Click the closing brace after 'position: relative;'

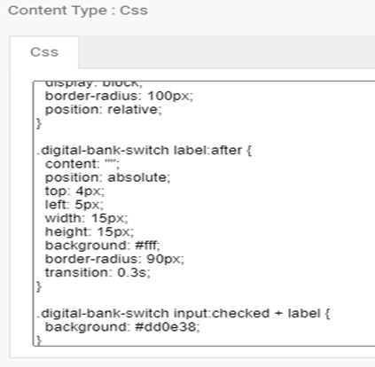coord(39,123)
